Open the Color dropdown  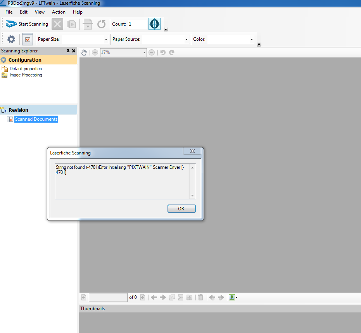click(252, 39)
